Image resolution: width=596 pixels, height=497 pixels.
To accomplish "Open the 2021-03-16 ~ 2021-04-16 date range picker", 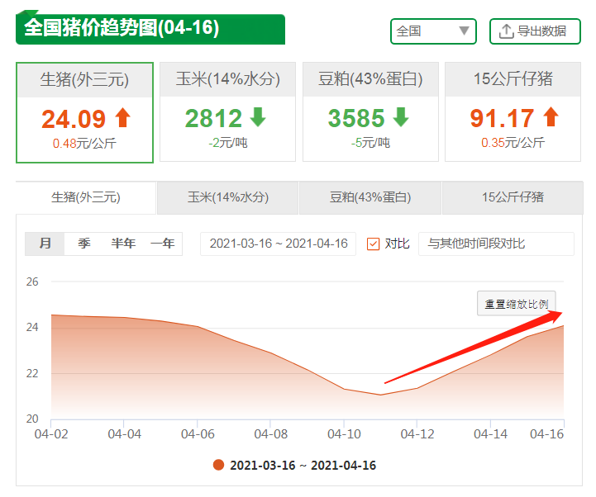I will (x=278, y=244).
